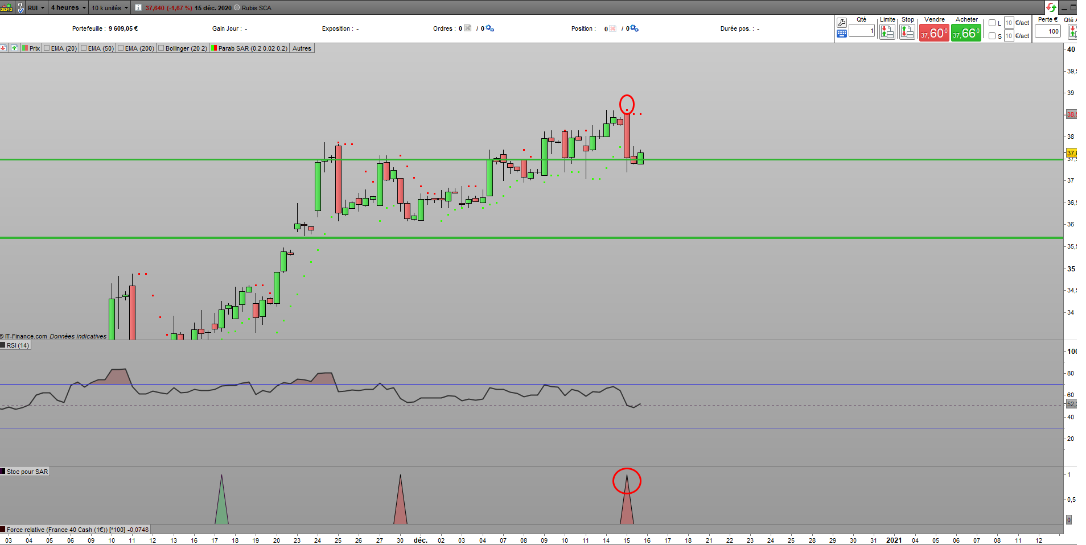
Task: Click the red-green refresh arrows icon
Action: (x=1051, y=7)
